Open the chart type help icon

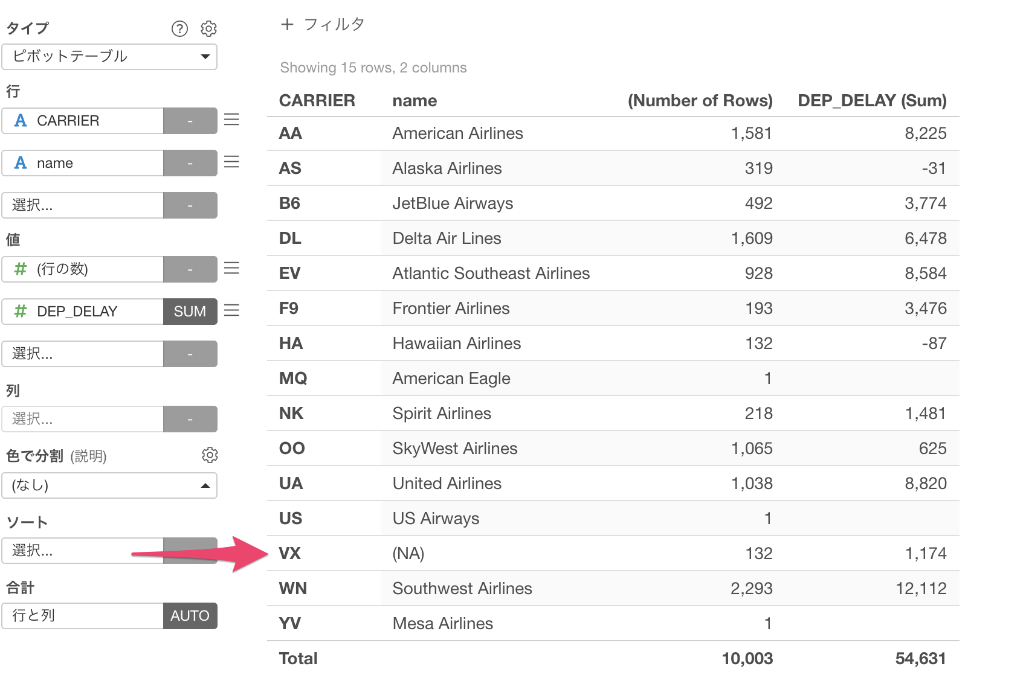click(x=179, y=28)
